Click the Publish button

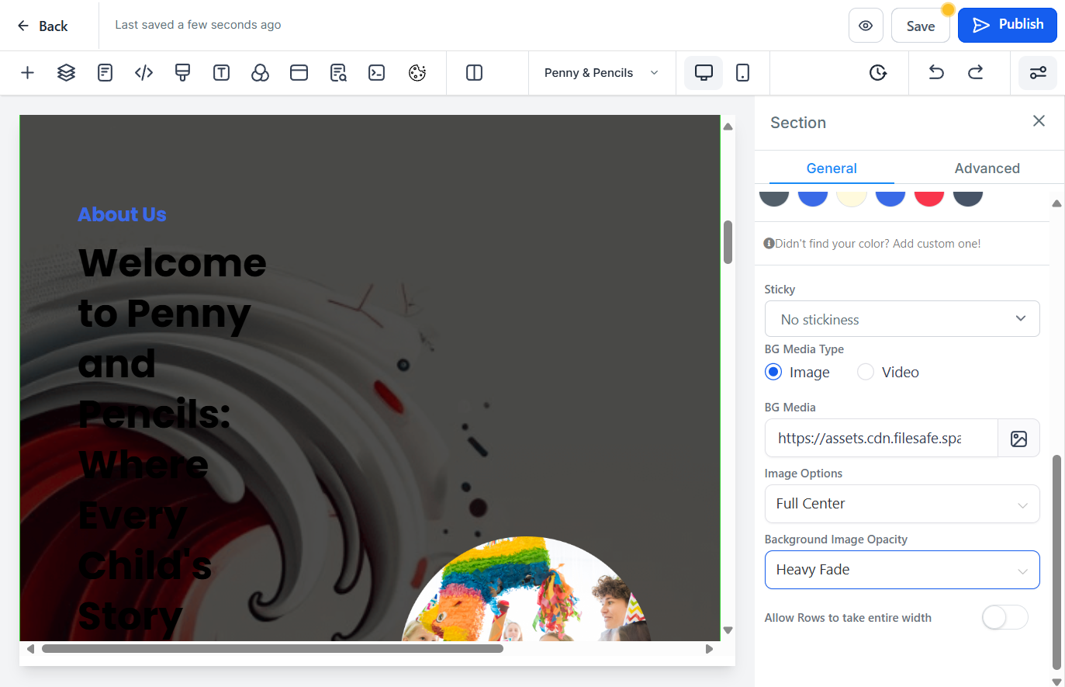click(1008, 25)
